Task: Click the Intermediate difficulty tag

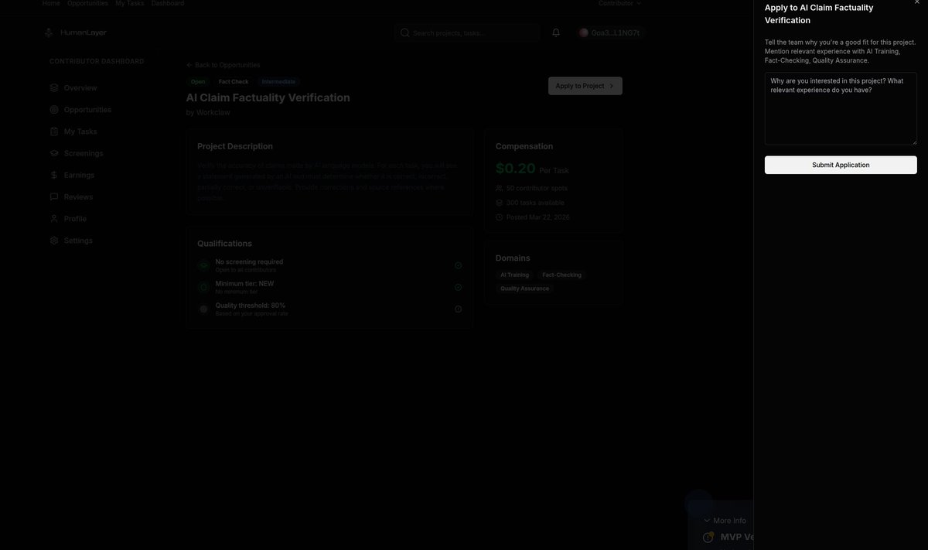Action: tap(278, 81)
